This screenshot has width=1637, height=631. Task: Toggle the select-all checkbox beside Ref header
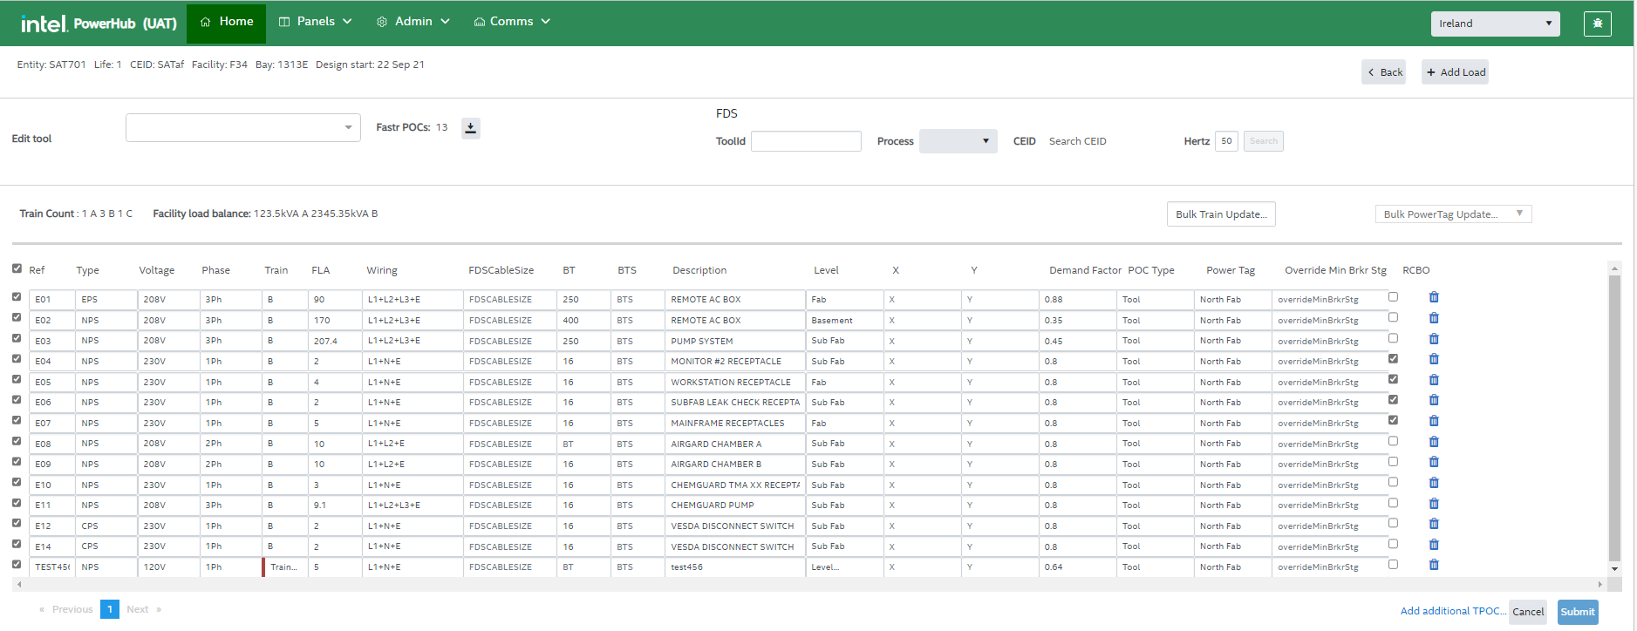click(17, 268)
